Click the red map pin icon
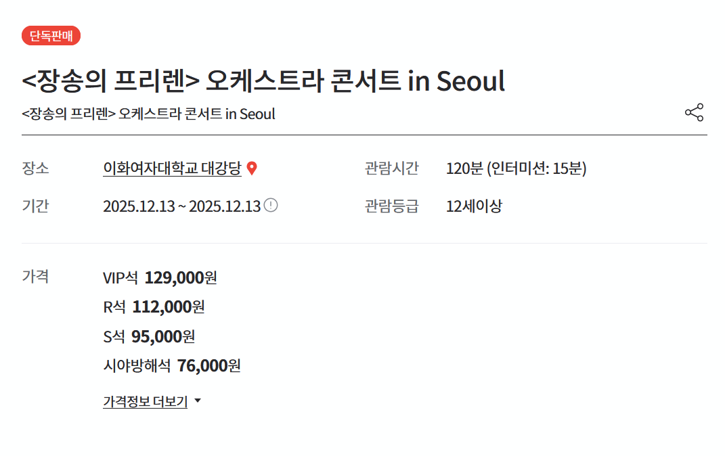The width and height of the screenshot is (725, 456). [x=252, y=168]
